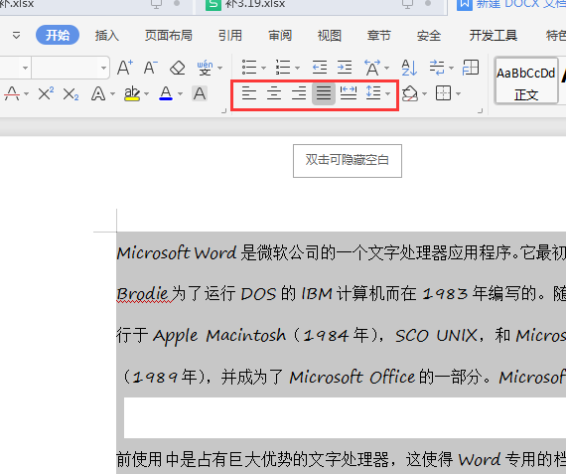The width and height of the screenshot is (566, 474).
Task: Sort text with the A-Z icon
Action: click(x=409, y=68)
